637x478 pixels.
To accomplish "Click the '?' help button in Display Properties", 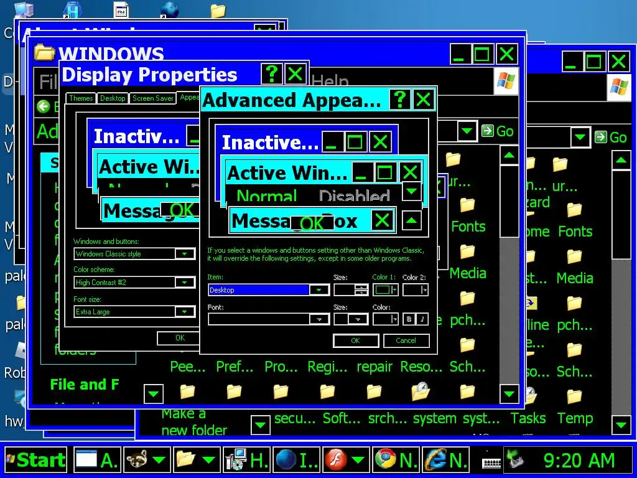I will point(272,75).
